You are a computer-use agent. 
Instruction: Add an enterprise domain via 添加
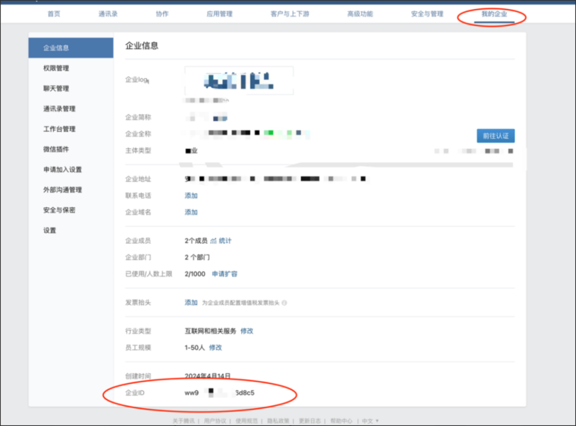tap(191, 212)
